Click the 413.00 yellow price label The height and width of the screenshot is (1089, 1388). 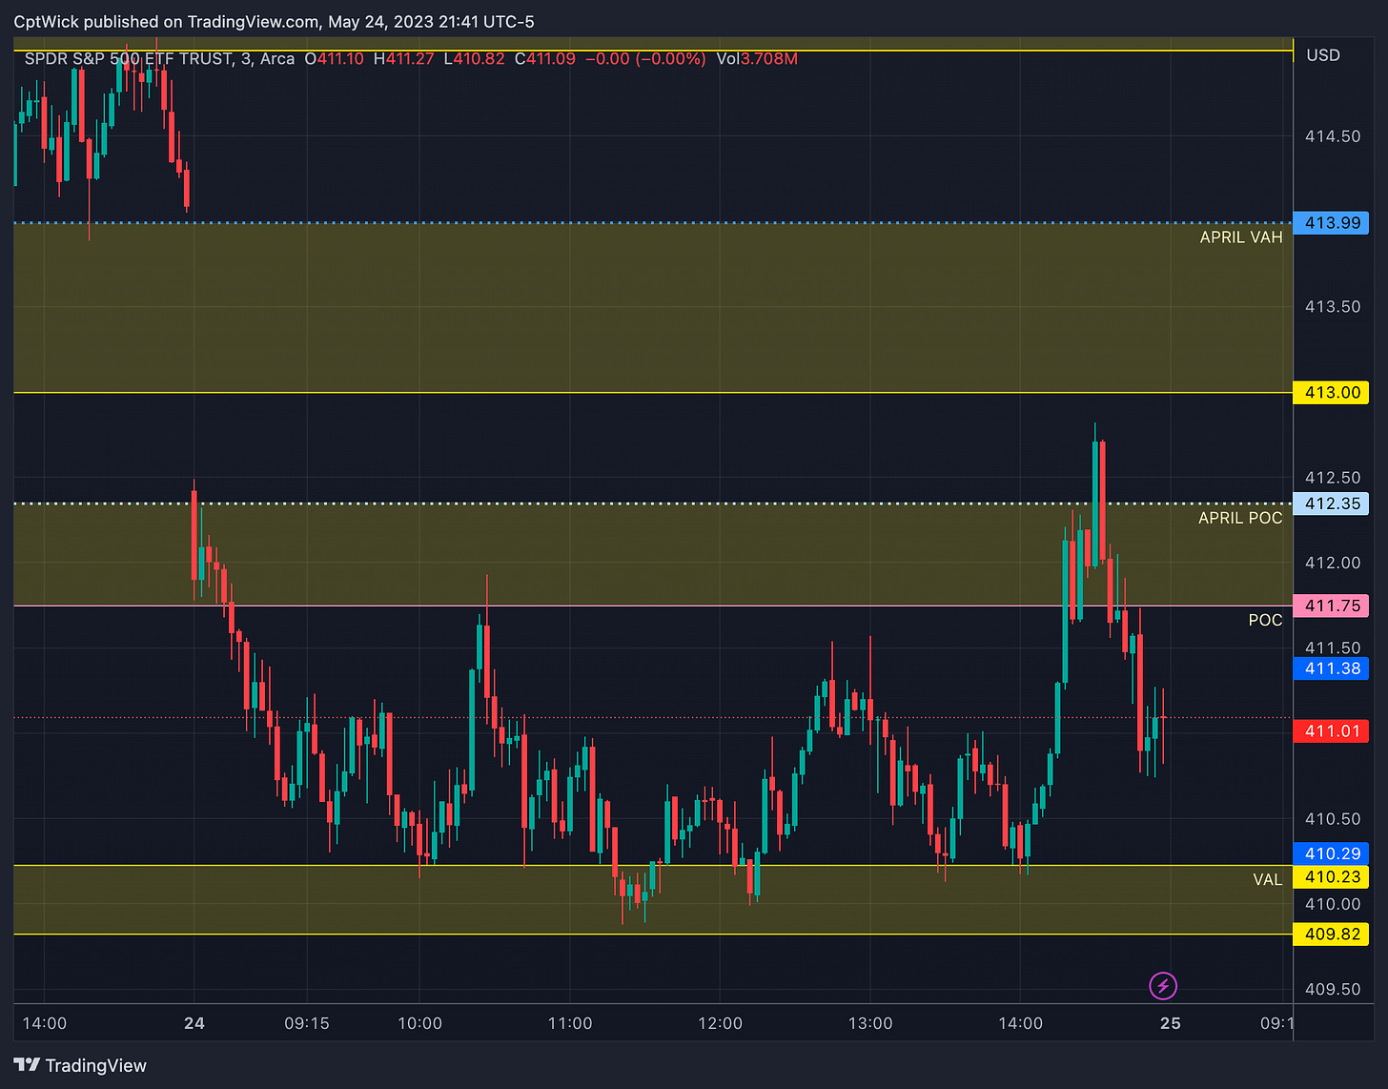(1331, 393)
